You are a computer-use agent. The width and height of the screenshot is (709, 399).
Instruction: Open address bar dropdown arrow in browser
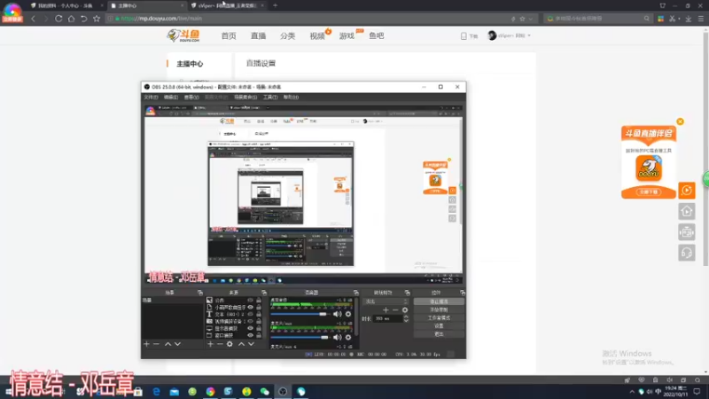click(530, 19)
